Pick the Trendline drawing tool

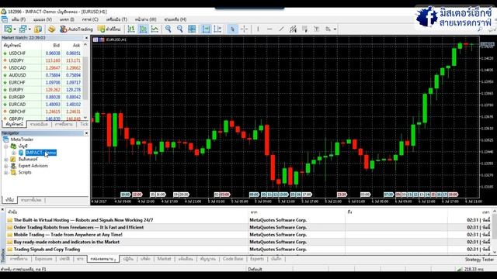[281, 29]
